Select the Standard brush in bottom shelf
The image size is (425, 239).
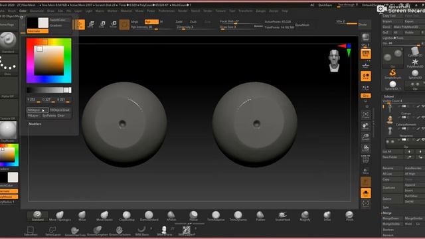tap(38, 216)
